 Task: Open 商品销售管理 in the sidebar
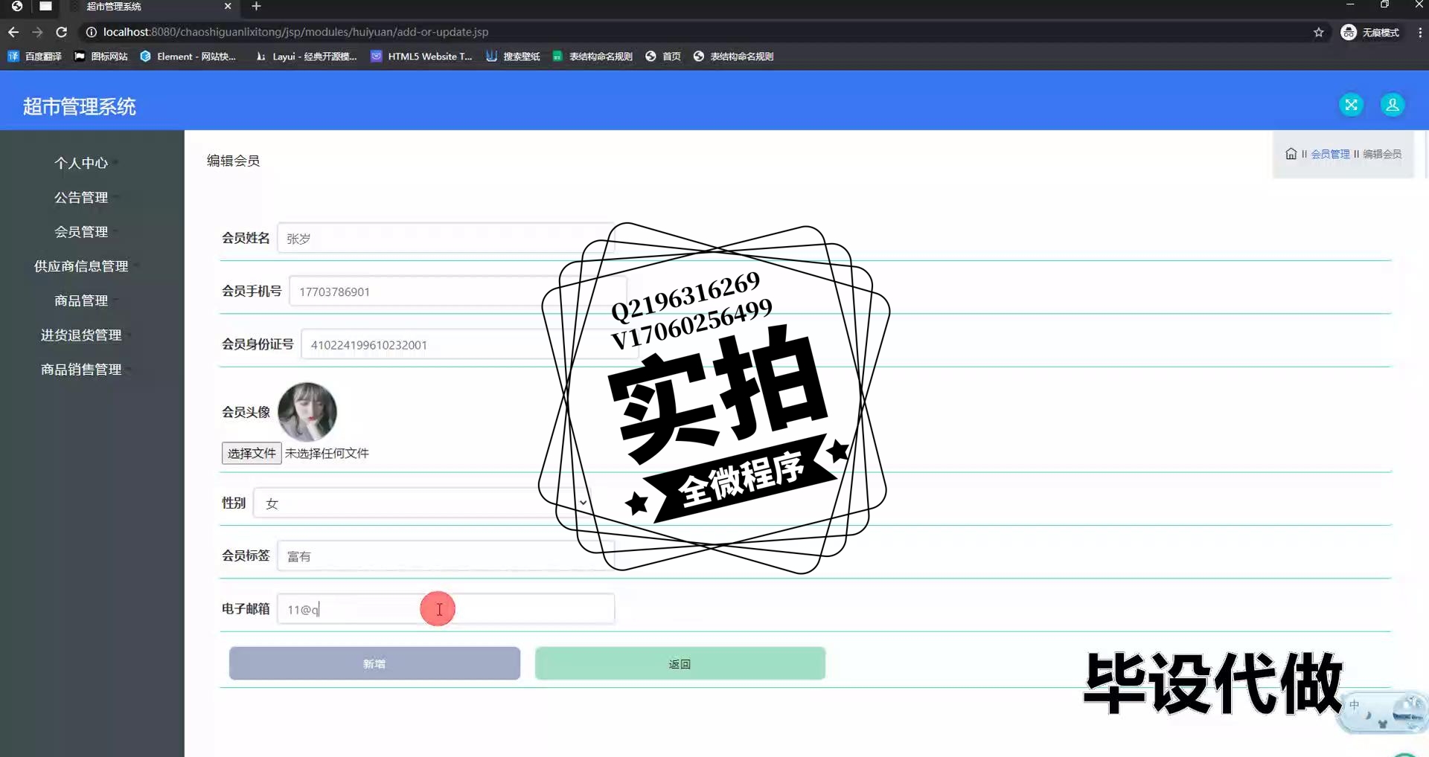pos(81,370)
